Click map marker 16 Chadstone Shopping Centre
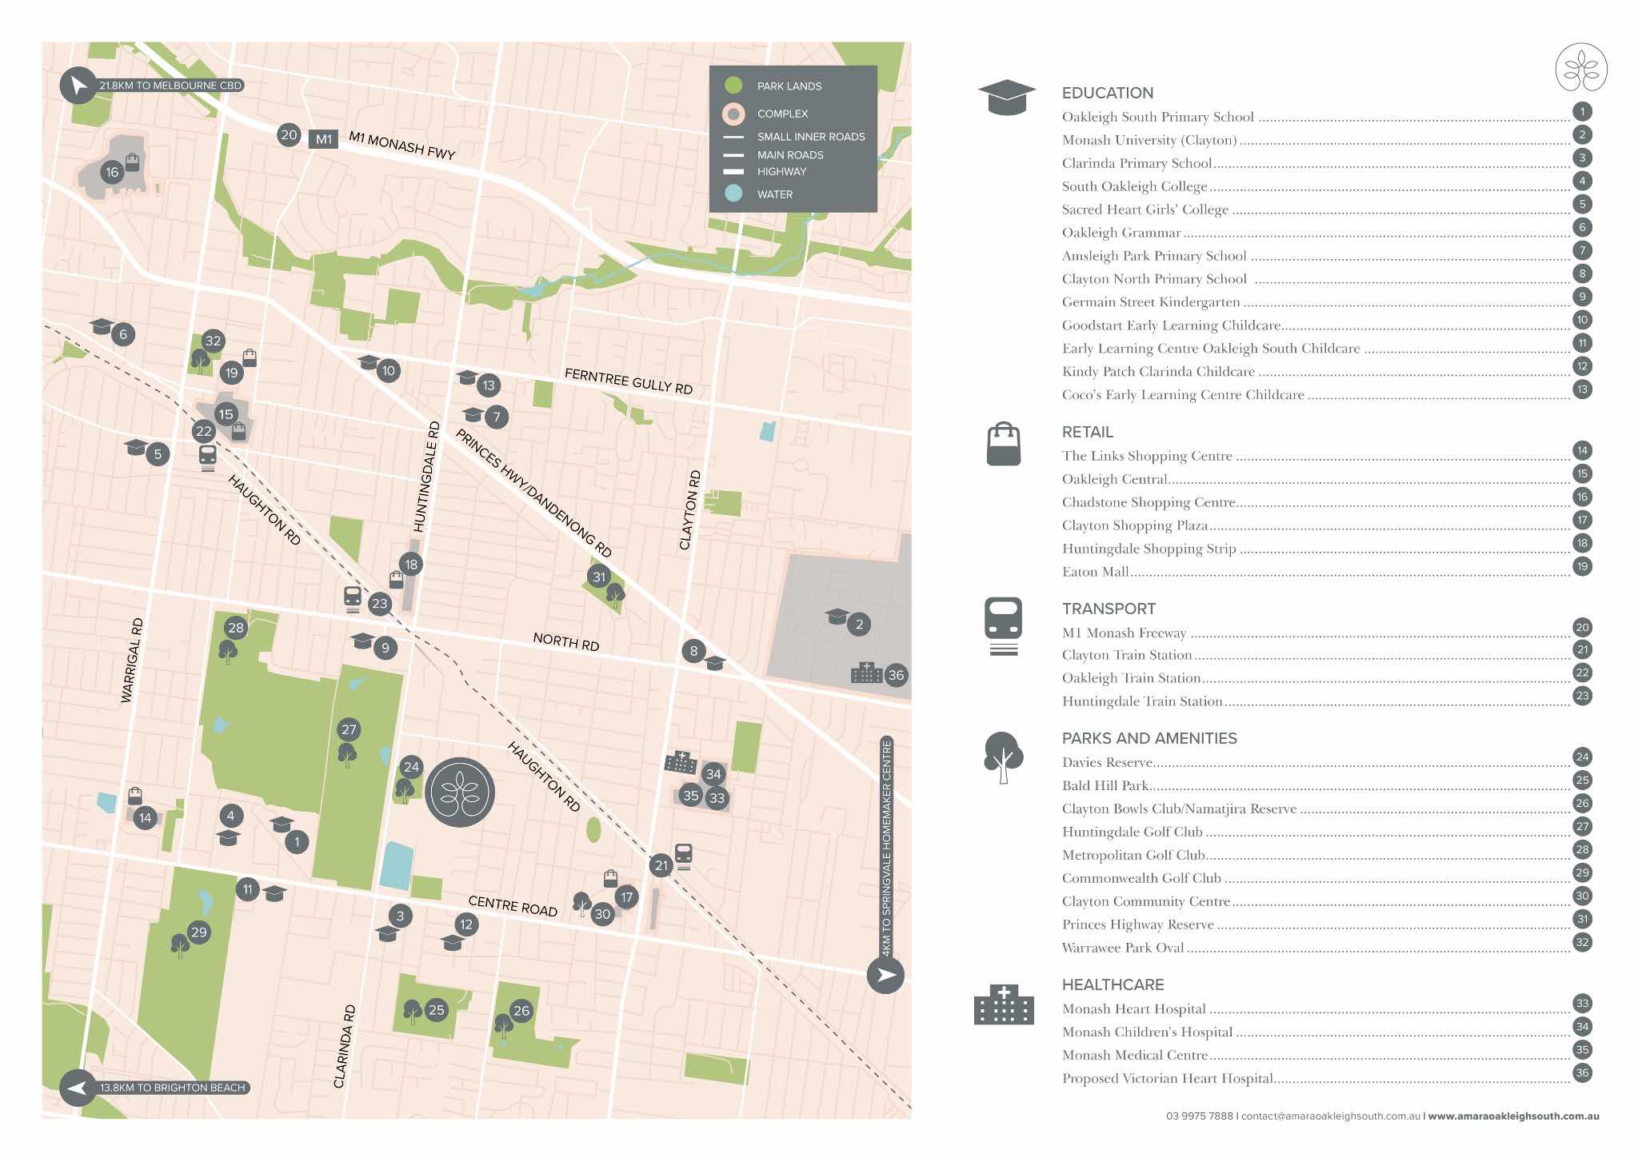The width and height of the screenshot is (1638, 1158). point(112,172)
